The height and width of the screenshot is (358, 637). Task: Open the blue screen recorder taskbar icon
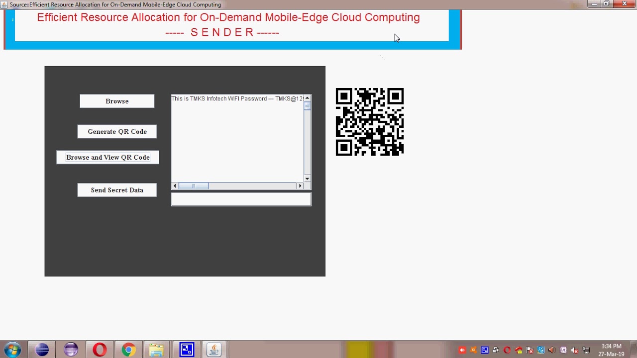[187, 350]
